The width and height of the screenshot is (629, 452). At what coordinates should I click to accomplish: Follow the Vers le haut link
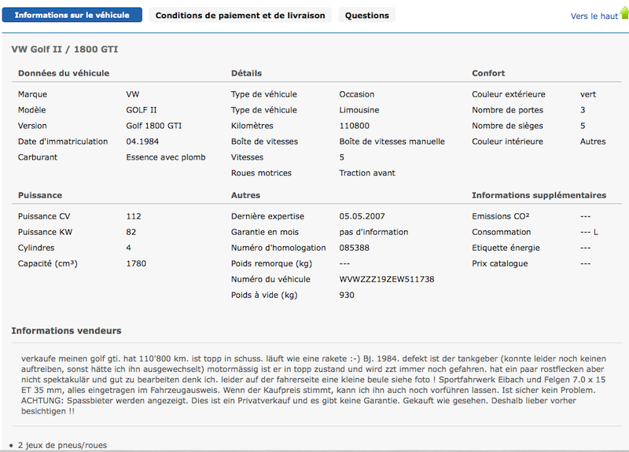tap(594, 16)
